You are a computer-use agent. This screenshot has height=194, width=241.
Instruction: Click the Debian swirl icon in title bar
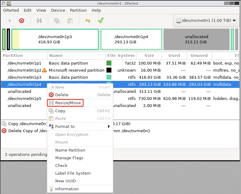pos(3,3)
